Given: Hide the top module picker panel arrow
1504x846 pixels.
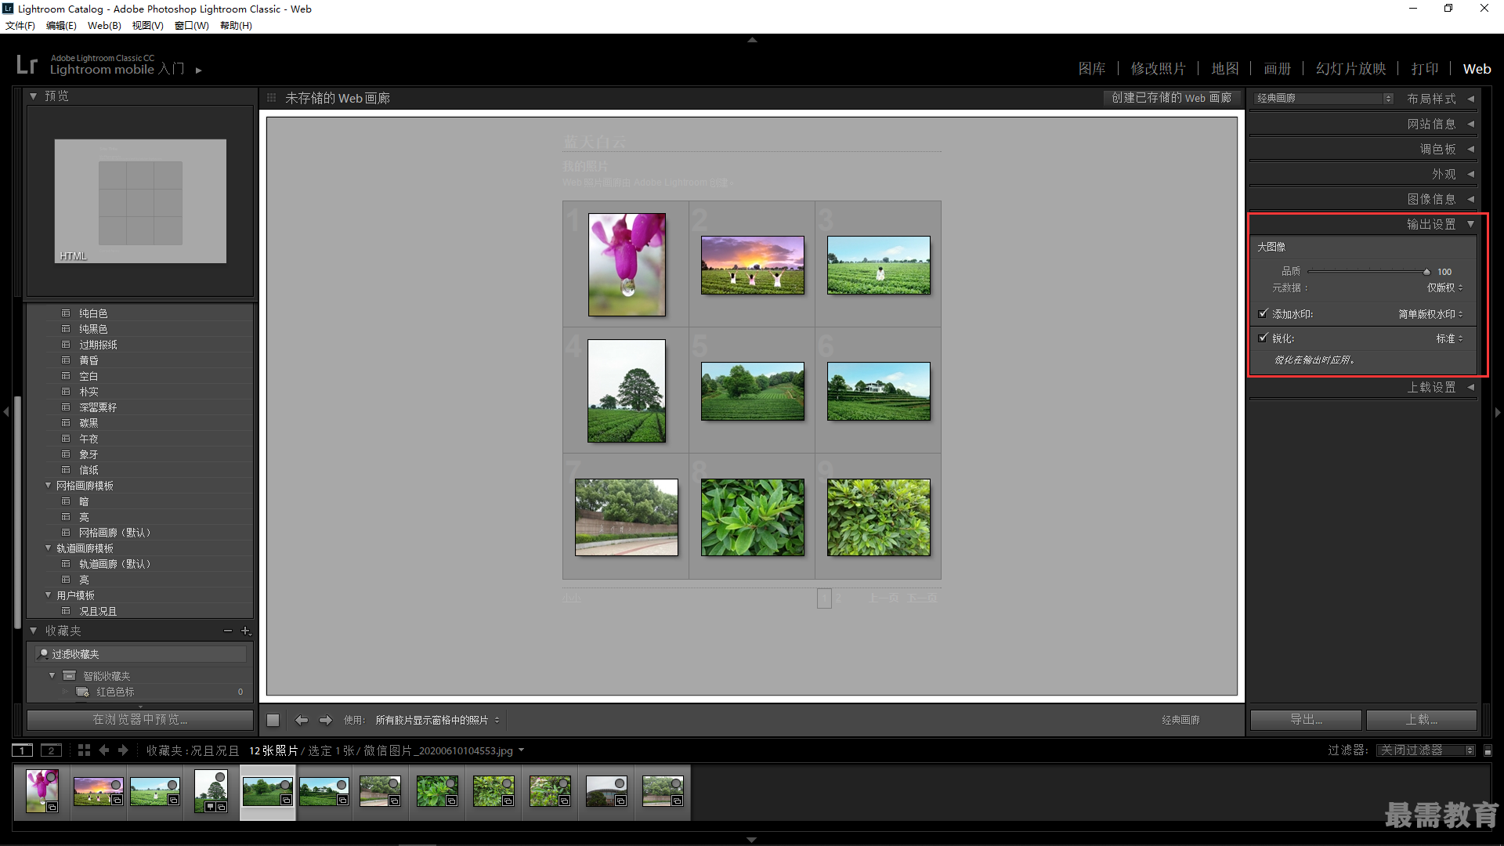Looking at the screenshot, I should click(x=752, y=39).
